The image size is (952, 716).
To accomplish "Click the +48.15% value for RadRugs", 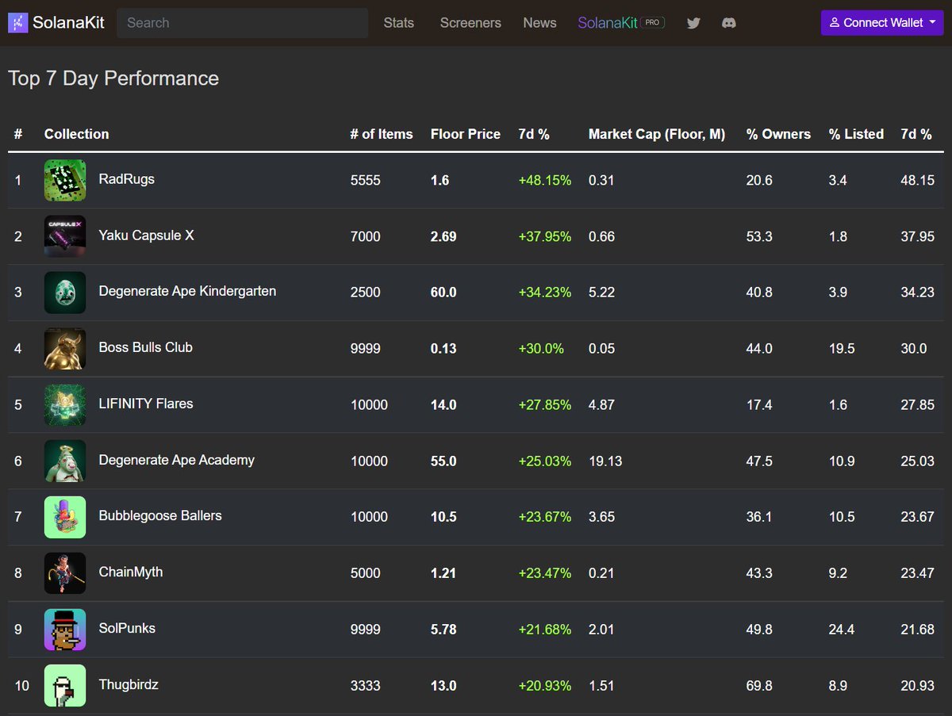I will coord(545,181).
